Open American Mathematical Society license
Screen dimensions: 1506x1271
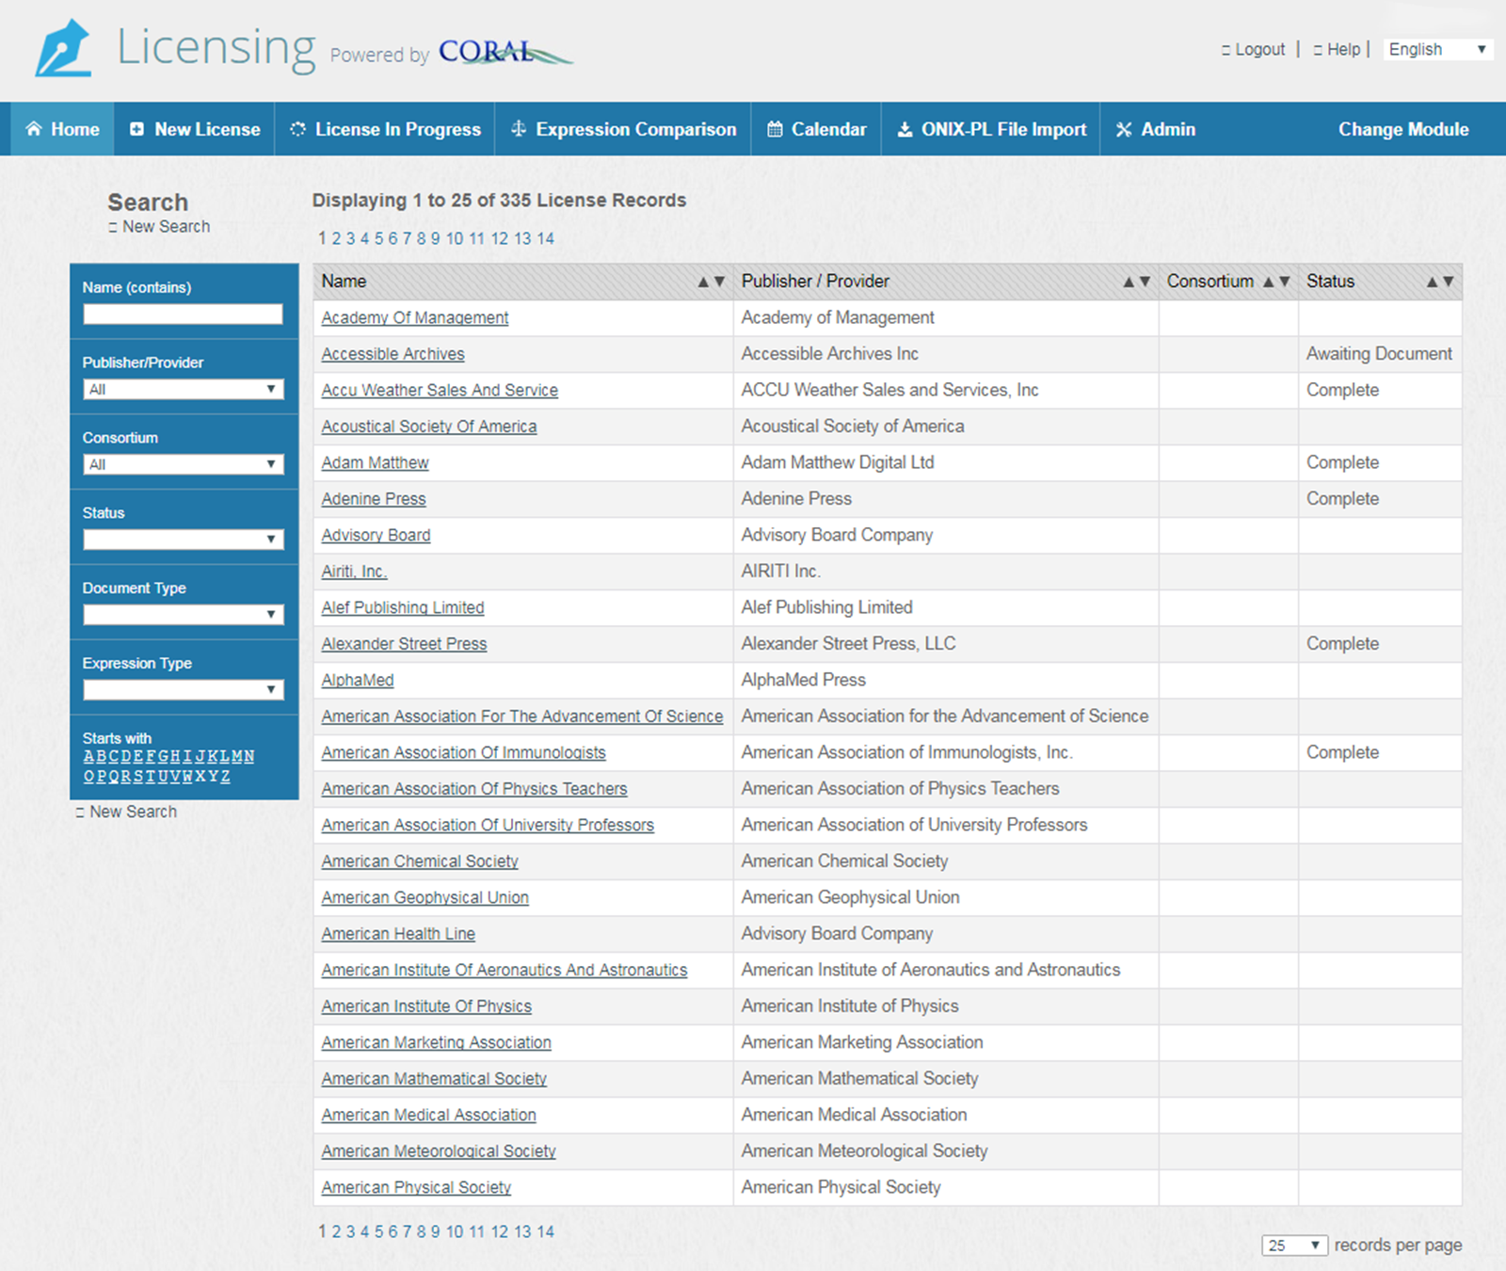[434, 1079]
